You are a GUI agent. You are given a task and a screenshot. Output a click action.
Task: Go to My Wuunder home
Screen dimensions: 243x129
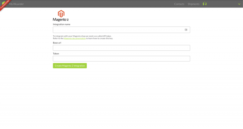[x=16, y=4]
